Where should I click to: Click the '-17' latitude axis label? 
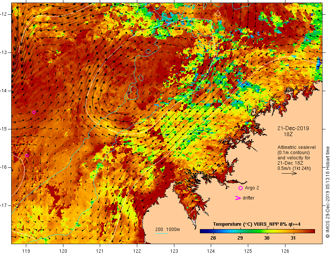point(4,205)
